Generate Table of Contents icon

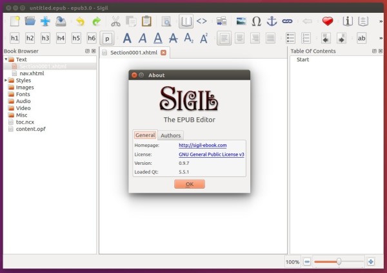[x=363, y=21]
